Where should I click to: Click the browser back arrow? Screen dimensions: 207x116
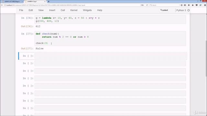tap(2, 5)
